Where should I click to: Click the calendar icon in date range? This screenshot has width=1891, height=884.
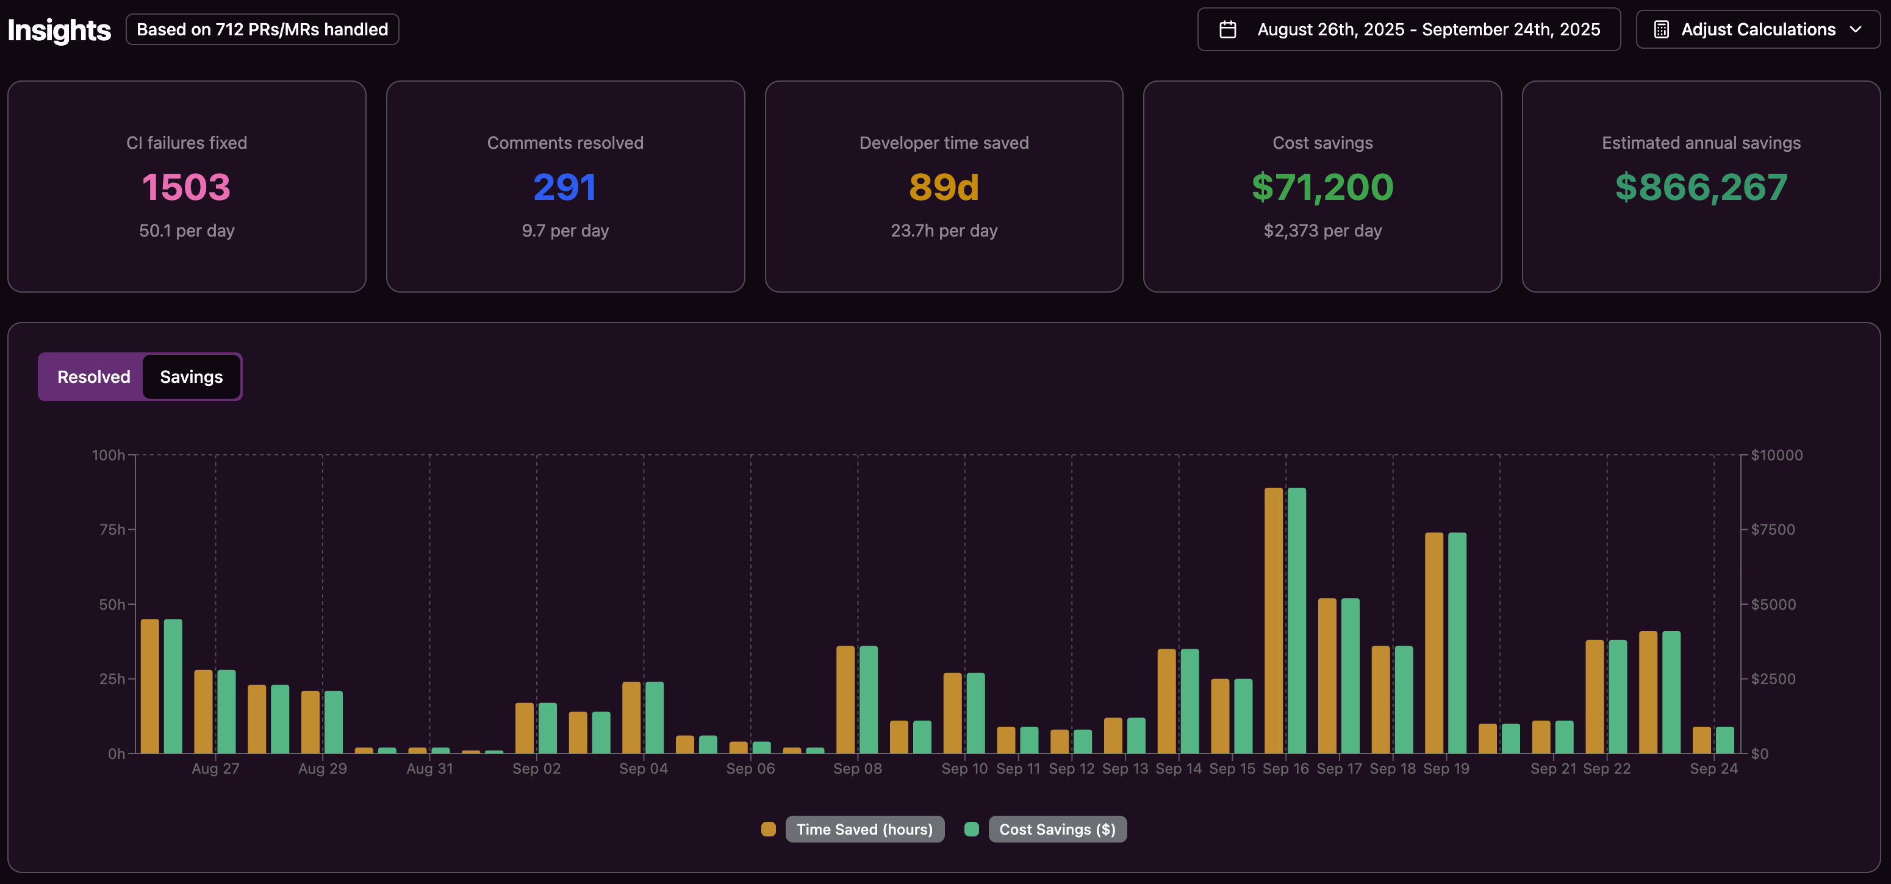point(1227,29)
